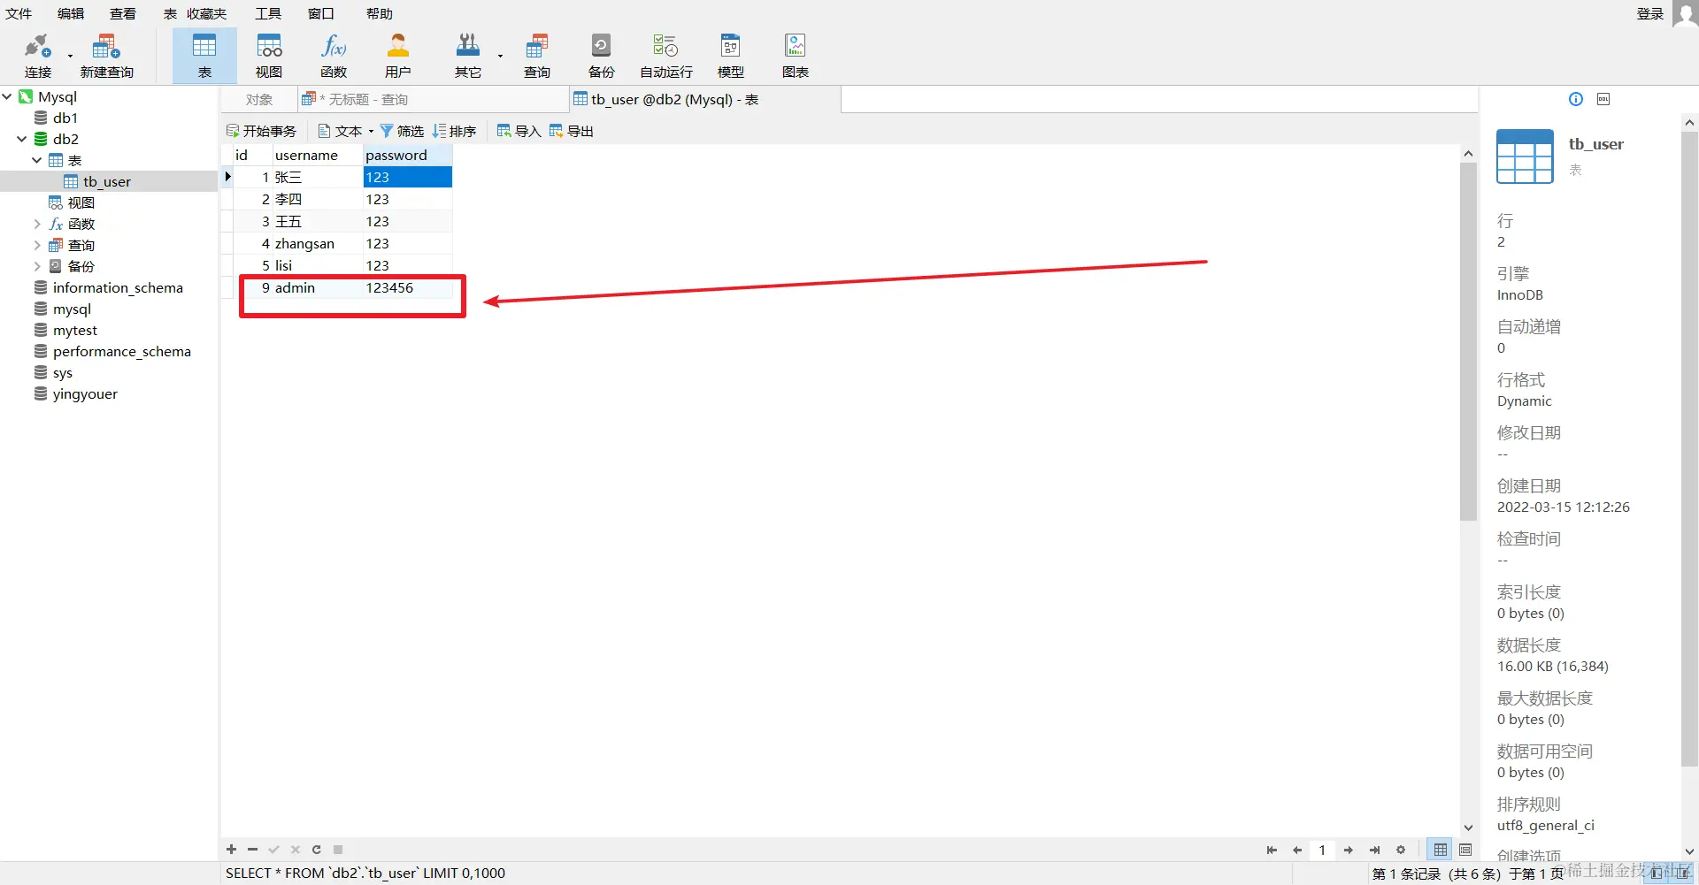Click the 筛选 filter button
This screenshot has width=1699, height=885.
tap(402, 131)
